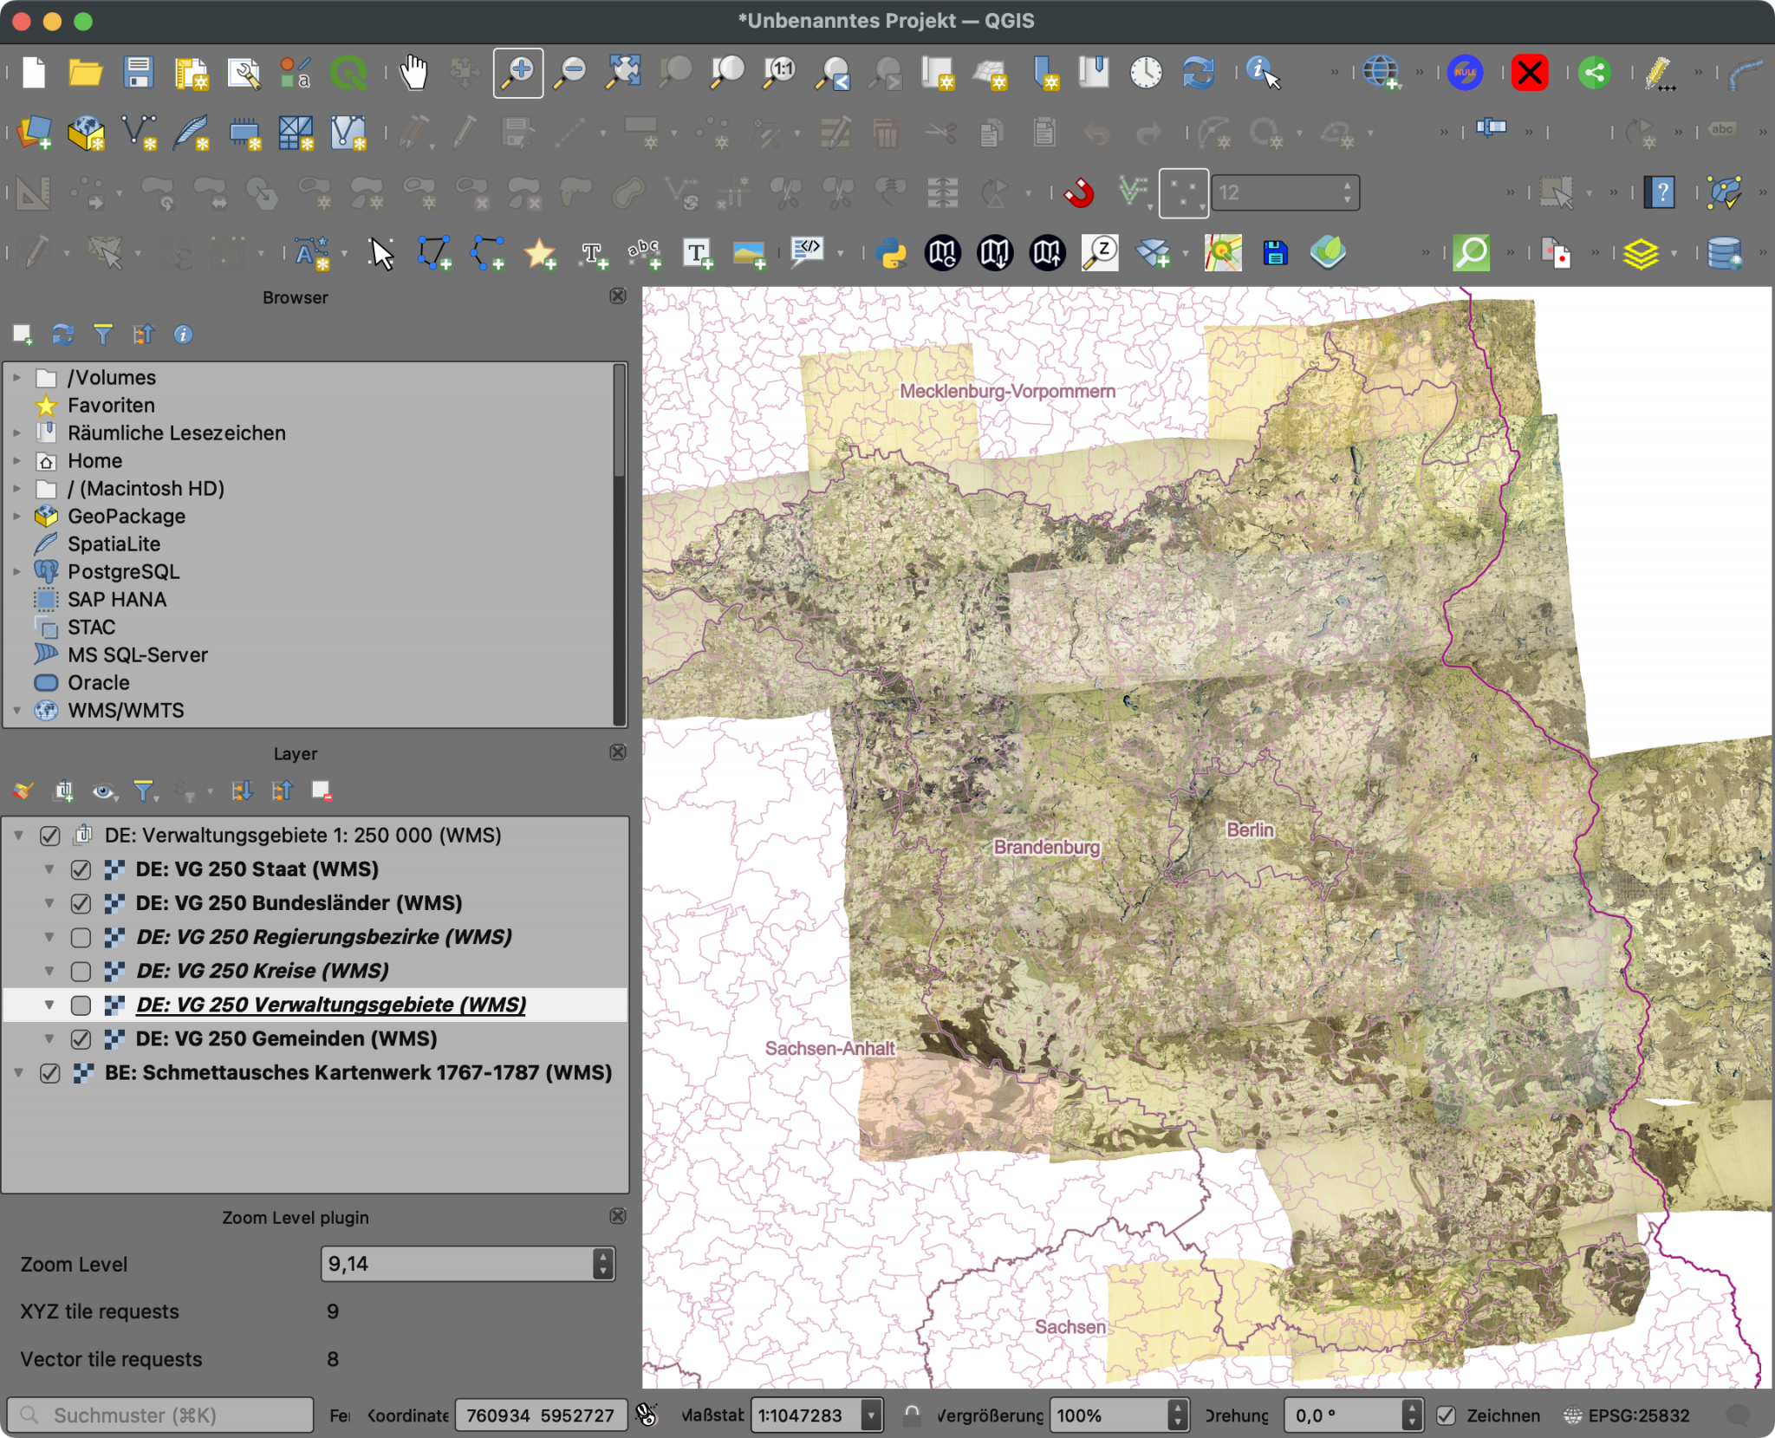Uncheck the VG 250 Gemeinden layer
This screenshot has height=1438, width=1775.
point(81,1038)
